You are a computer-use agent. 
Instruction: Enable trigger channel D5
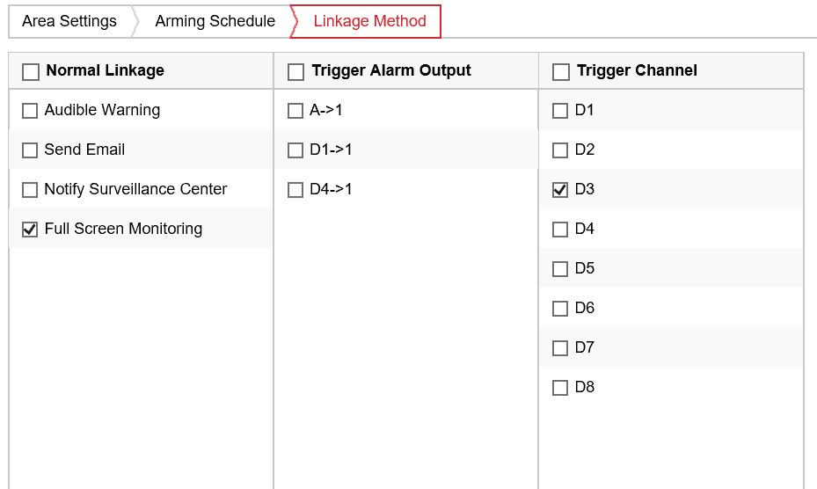(560, 269)
